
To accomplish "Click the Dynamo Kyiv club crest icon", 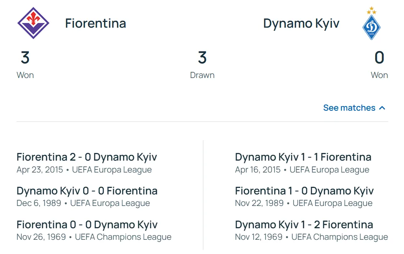I will pos(371,25).
